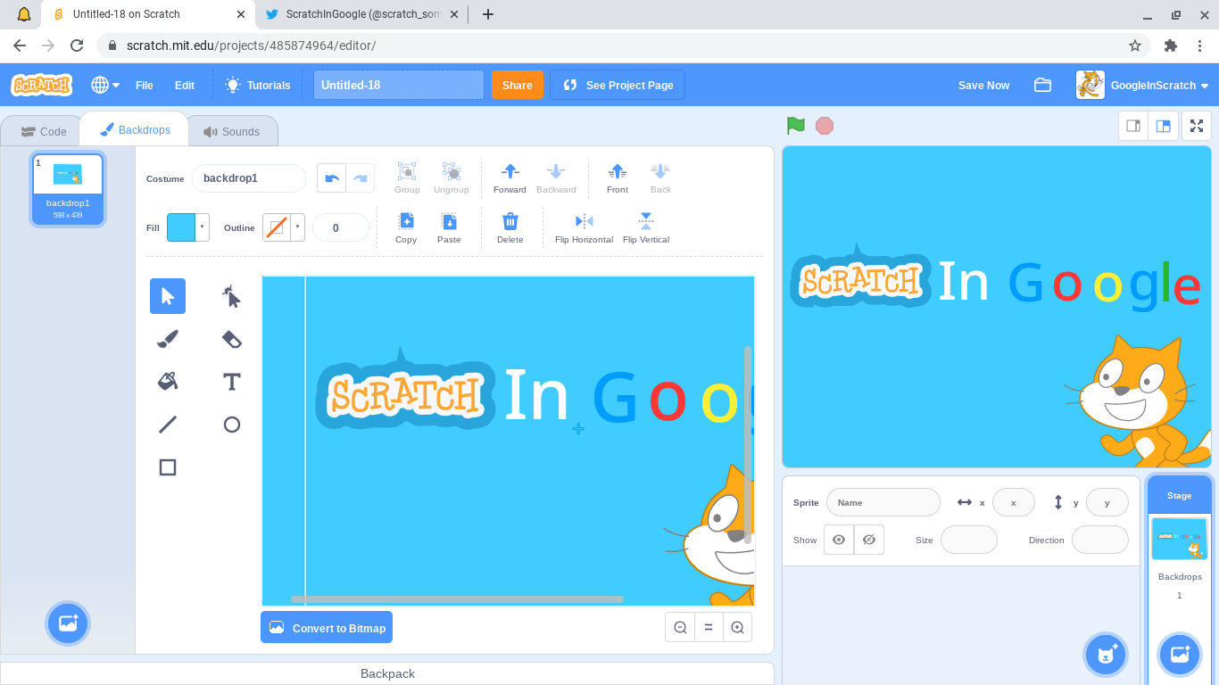Set sprite to hidden with crossed eye
1219x685 pixels.
click(x=869, y=540)
